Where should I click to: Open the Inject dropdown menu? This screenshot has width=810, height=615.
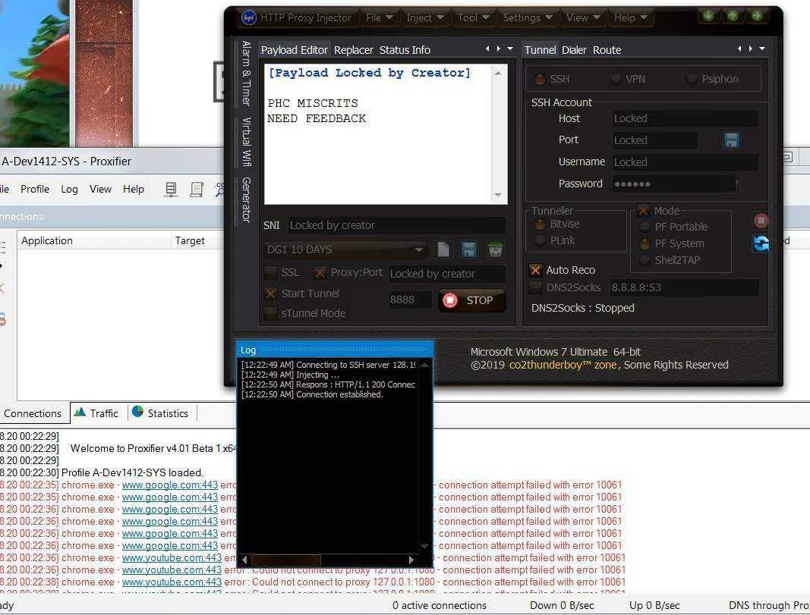[x=424, y=17]
